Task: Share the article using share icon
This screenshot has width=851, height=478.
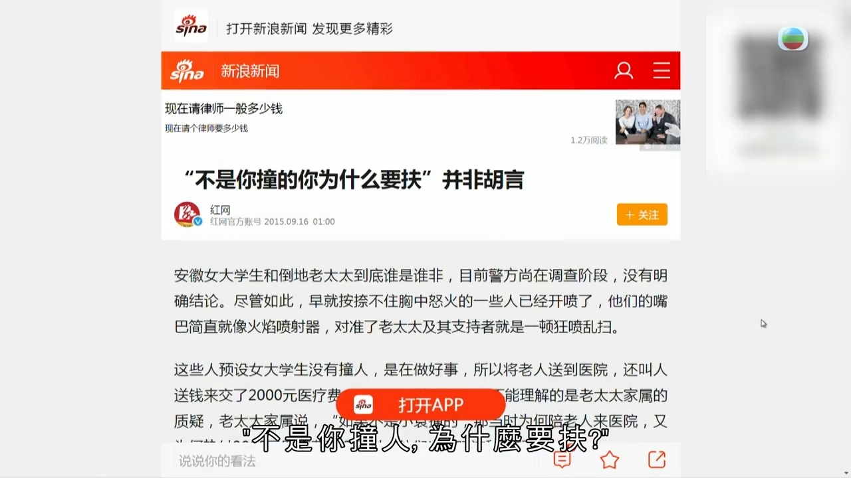Action: (x=657, y=459)
